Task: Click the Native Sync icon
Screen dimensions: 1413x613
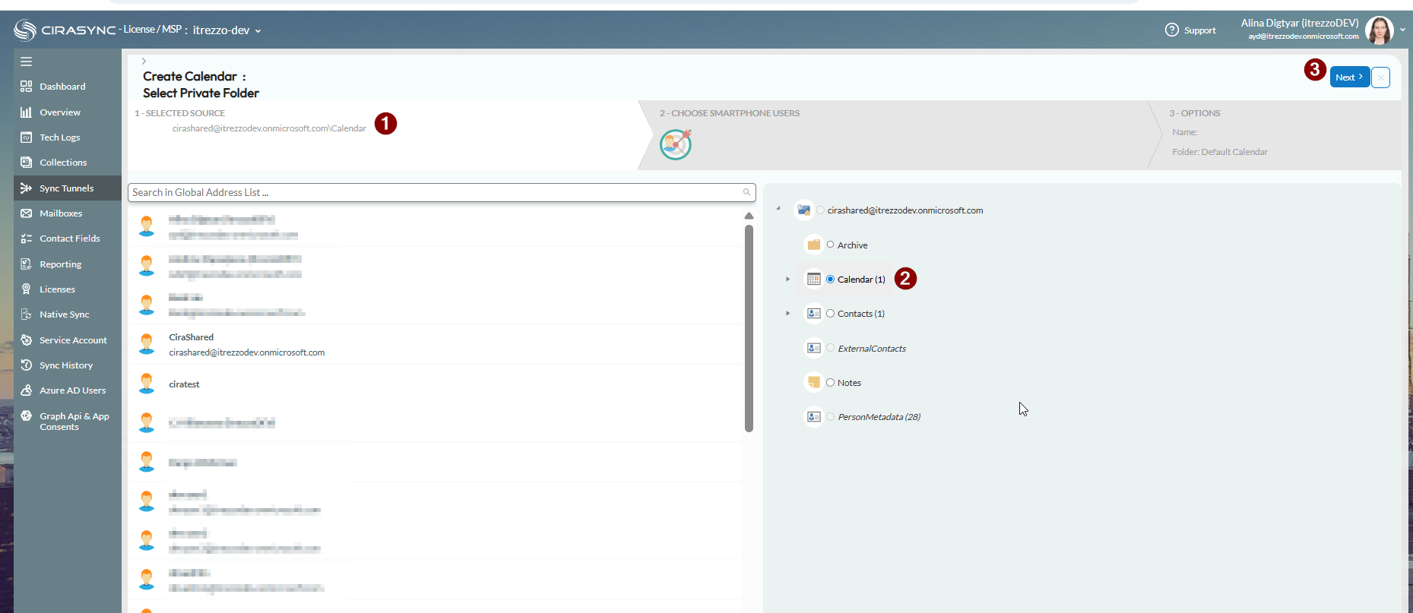Action: (26, 314)
